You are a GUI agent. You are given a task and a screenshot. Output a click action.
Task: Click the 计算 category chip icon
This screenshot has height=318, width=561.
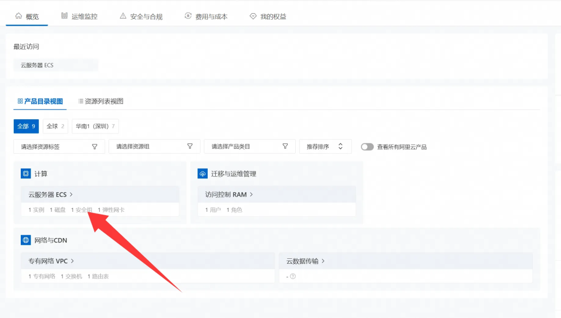point(26,174)
